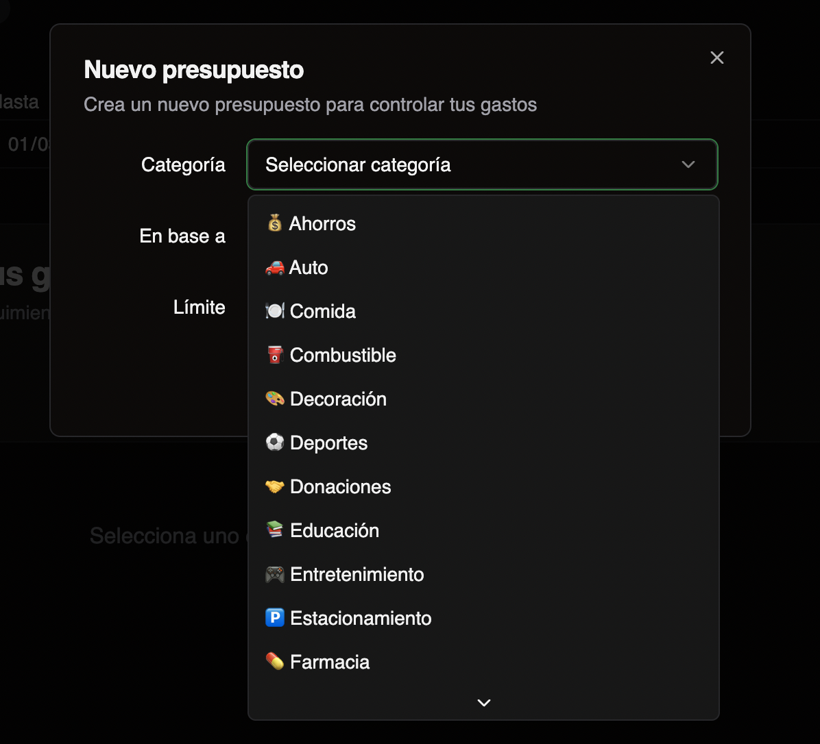Click the handshake Donaciones icon
The width and height of the screenshot is (820, 744).
coord(274,486)
